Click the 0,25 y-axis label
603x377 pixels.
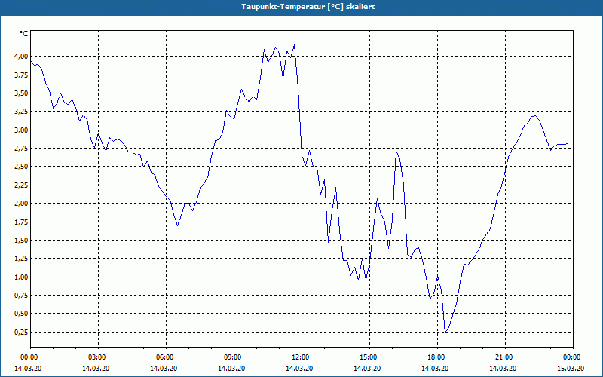point(21,332)
